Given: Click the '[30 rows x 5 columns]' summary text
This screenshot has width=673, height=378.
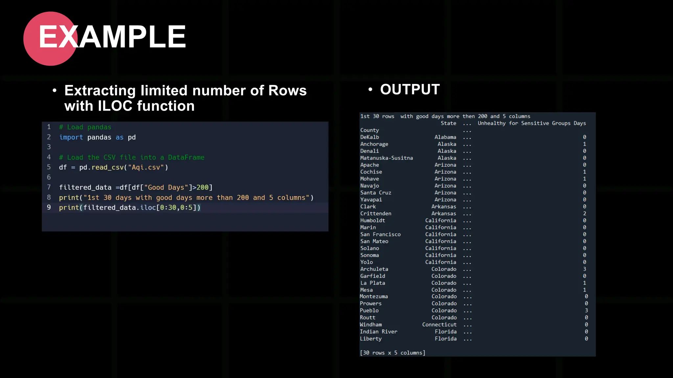Looking at the screenshot, I should click(x=392, y=353).
